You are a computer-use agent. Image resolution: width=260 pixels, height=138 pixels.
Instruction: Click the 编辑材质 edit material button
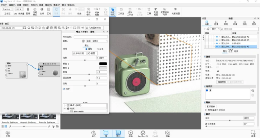click(222, 82)
